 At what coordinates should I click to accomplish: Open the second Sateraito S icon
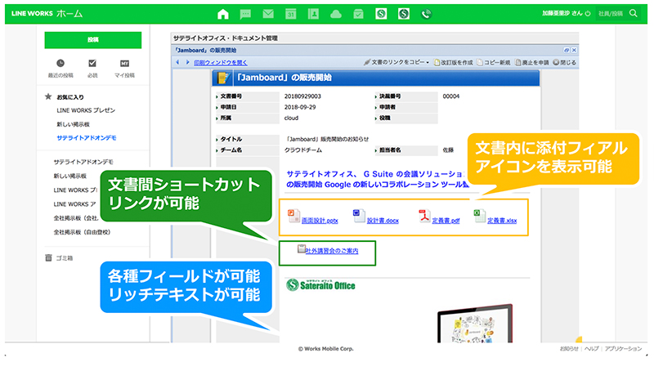[403, 14]
